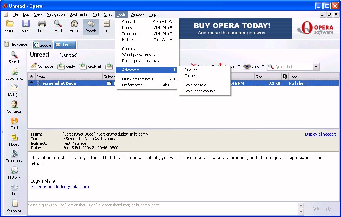Open the Notes sidebar panel
The height and width of the screenshot is (217, 341).
point(14,140)
